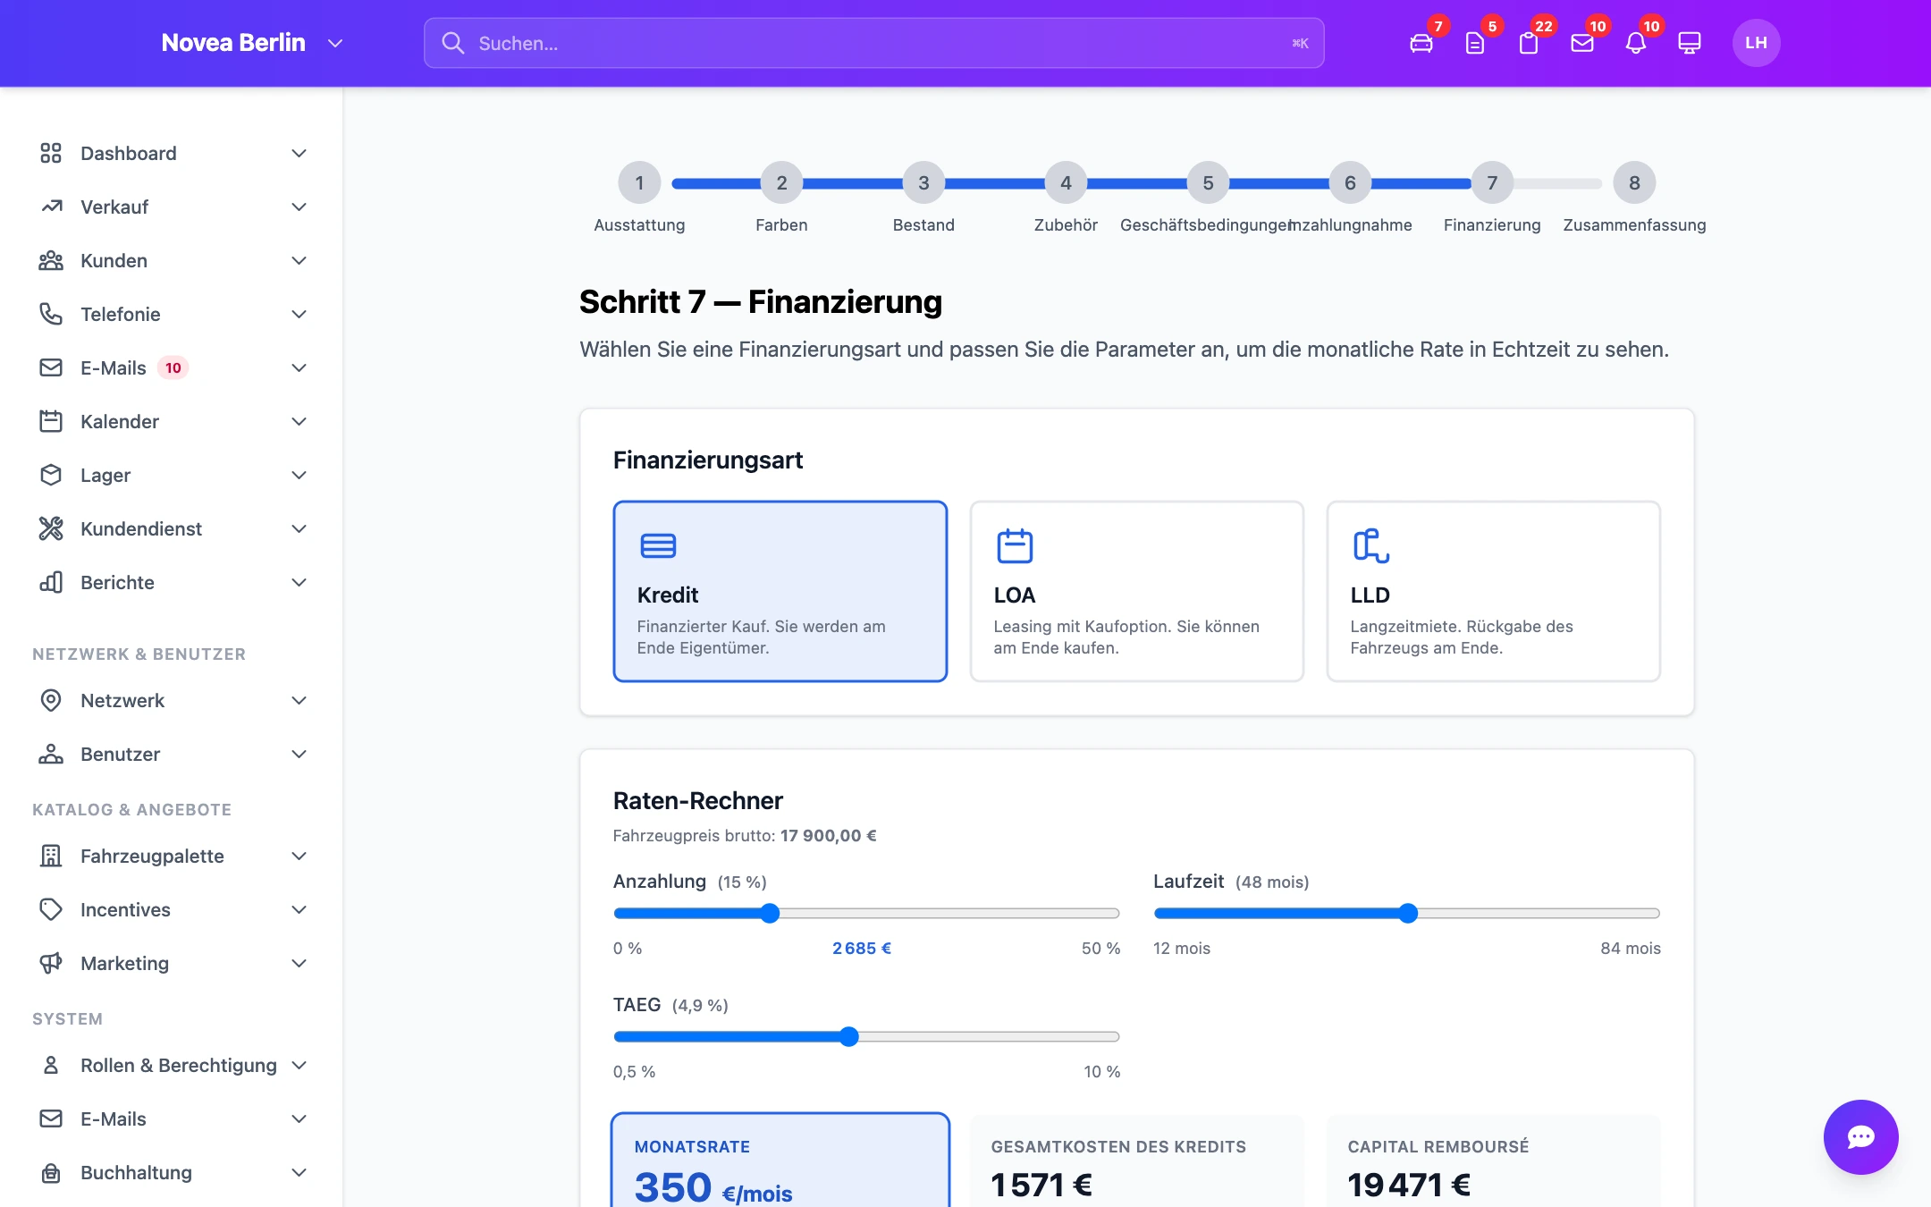The image size is (1931, 1207).
Task: Click the Kundendienst tools icon
Action: tap(51, 528)
